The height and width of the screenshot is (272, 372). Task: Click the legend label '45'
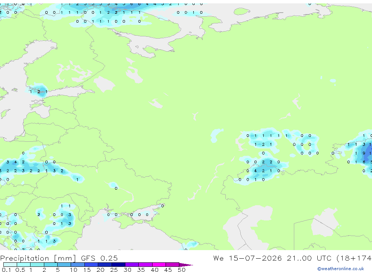coord(168,270)
